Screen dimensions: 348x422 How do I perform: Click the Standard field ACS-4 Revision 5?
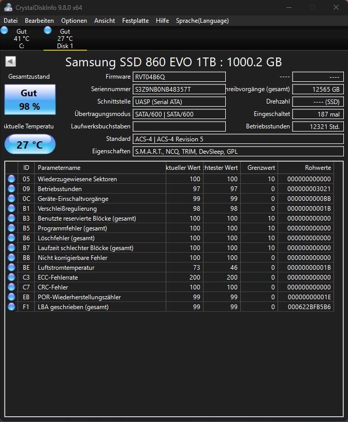(238, 139)
